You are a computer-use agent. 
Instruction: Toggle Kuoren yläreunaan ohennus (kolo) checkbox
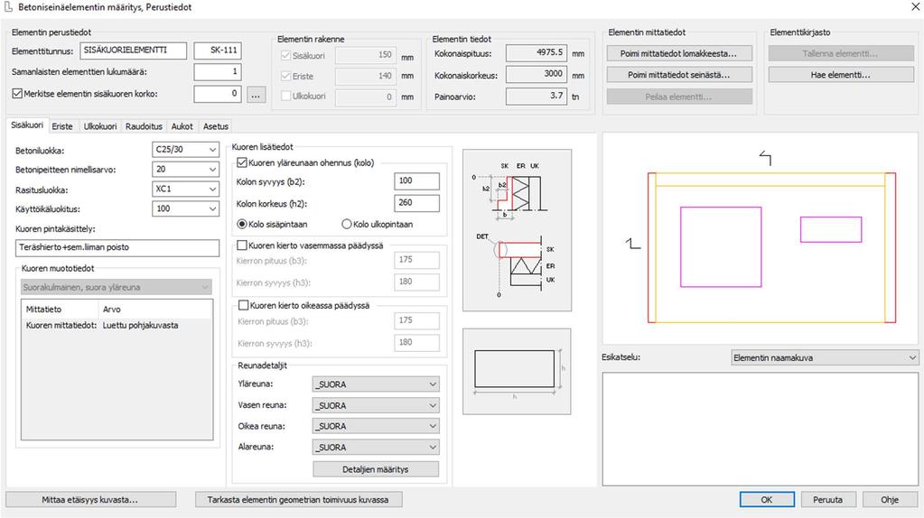pos(241,163)
